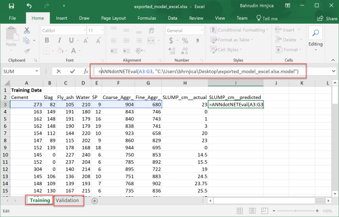This screenshot has height=217, width=339.
Task: Click the Undo arrow
Action: point(29,6)
